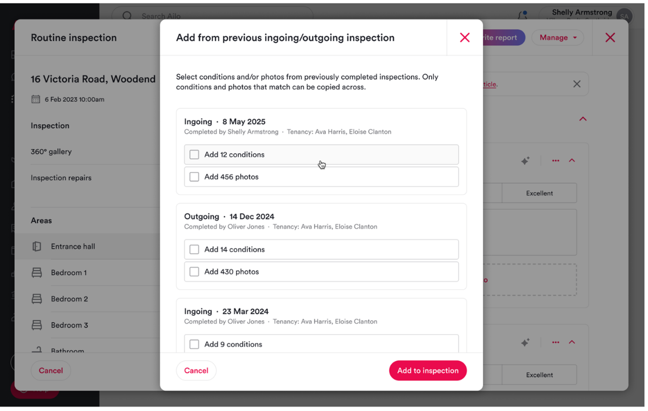Open the 360° gallery menu item

click(51, 152)
